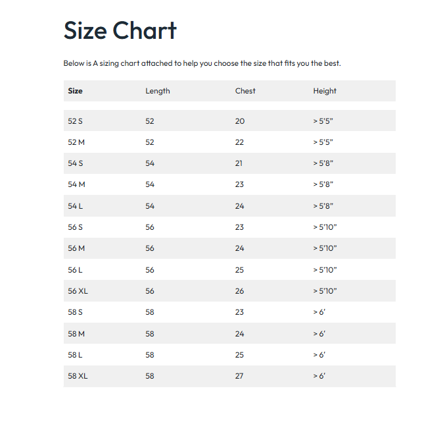This screenshot has height=430, width=445.
Task: Select the 56 M size label
Action: (x=76, y=248)
